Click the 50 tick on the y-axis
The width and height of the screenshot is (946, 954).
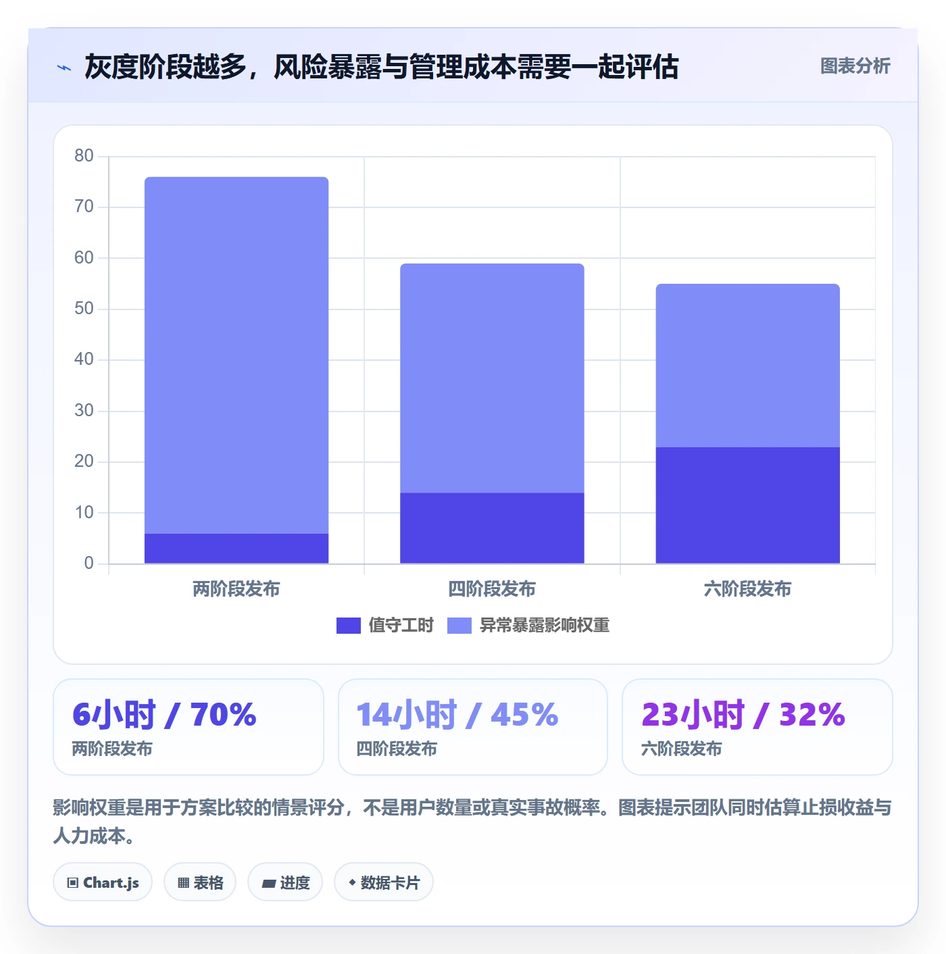coord(84,309)
